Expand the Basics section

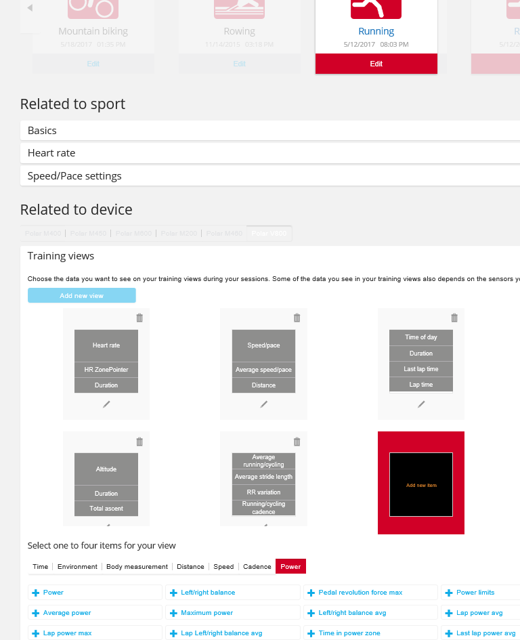coord(269,131)
